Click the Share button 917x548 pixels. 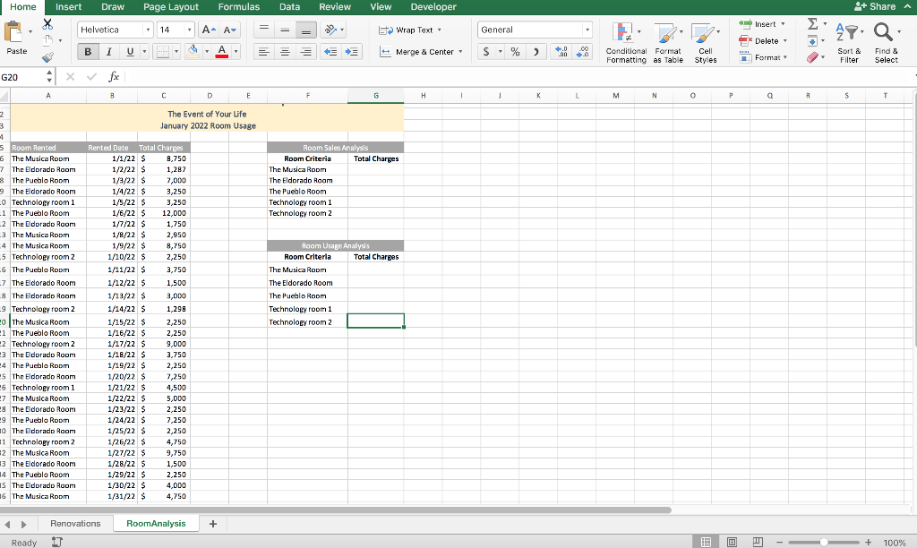[x=874, y=7]
